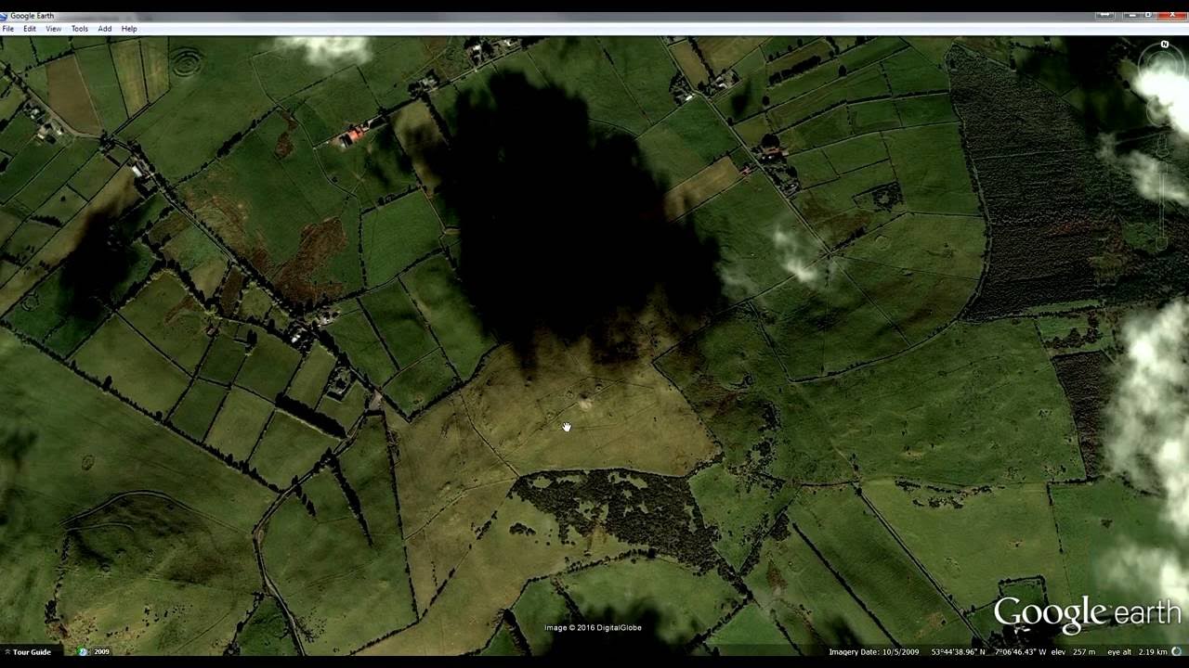The height and width of the screenshot is (668, 1189).
Task: Click the Image © 2016 DigitalGlobe attribution
Action: pos(593,628)
